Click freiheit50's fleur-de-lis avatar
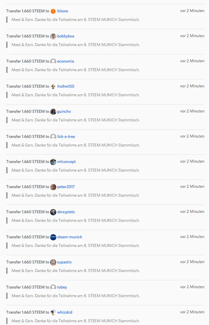The height and width of the screenshot is (325, 209). click(53, 86)
